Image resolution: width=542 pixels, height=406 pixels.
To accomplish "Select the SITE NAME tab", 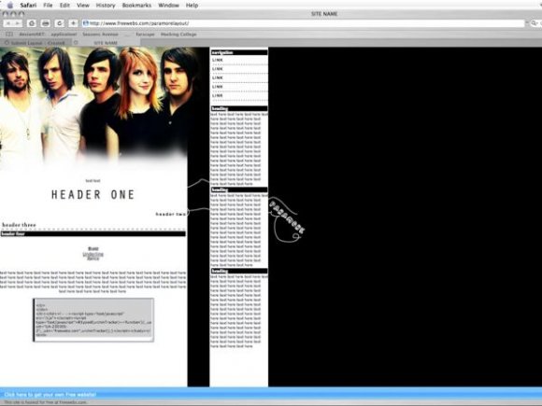I will click(106, 43).
